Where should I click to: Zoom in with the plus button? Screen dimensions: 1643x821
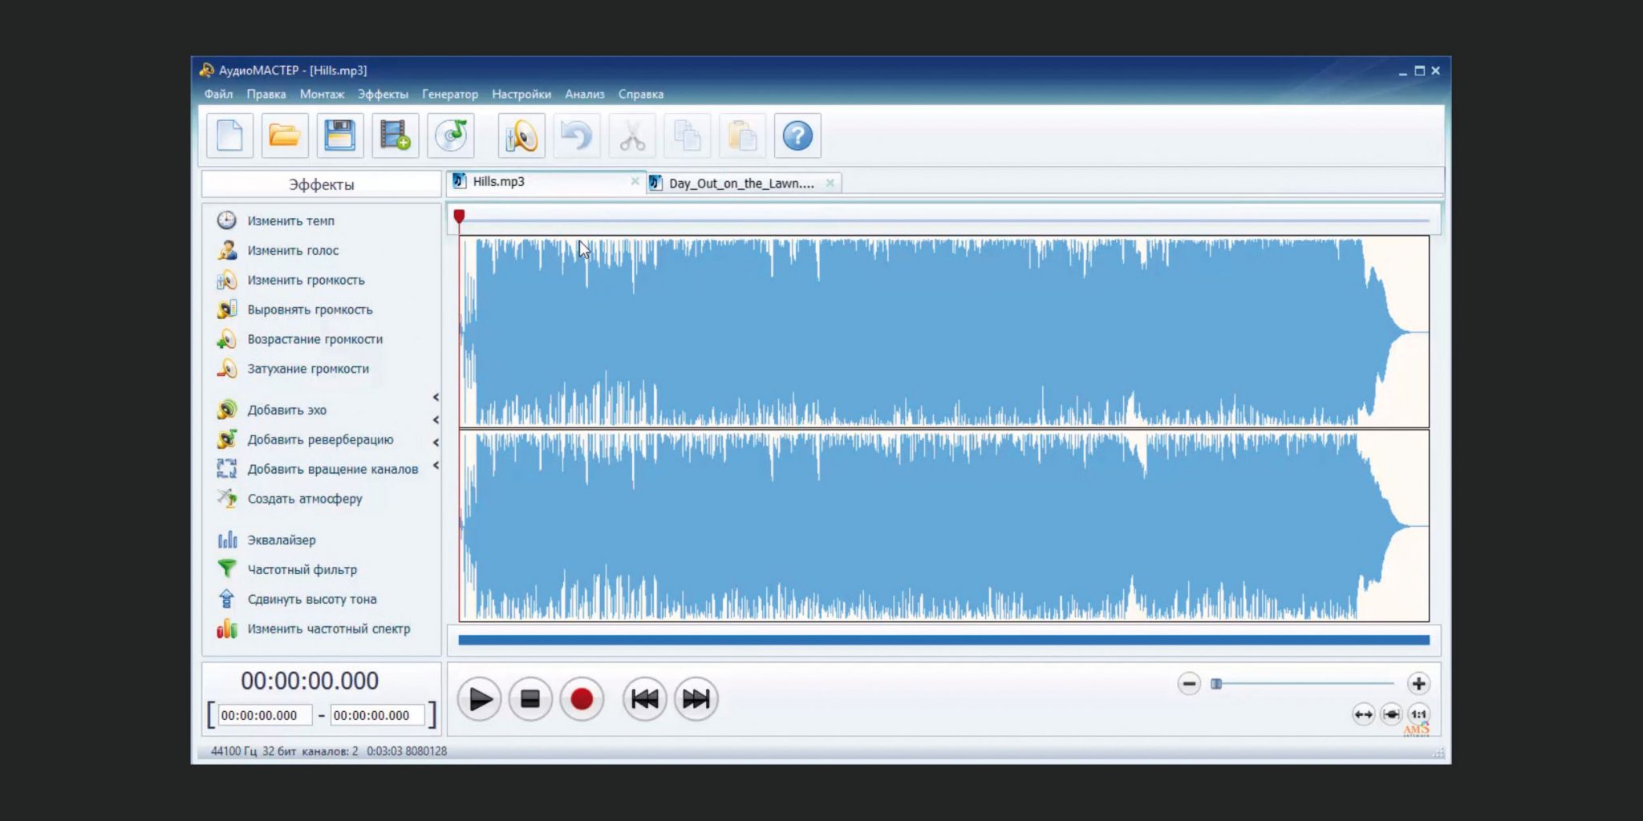(1418, 684)
